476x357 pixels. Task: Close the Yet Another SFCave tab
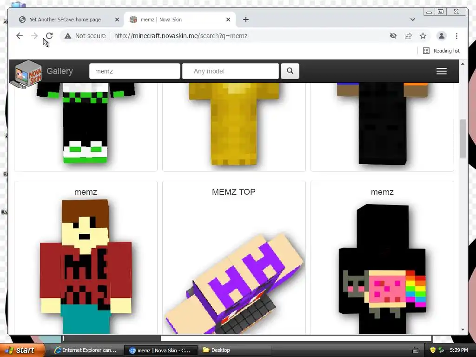pyautogui.click(x=117, y=20)
